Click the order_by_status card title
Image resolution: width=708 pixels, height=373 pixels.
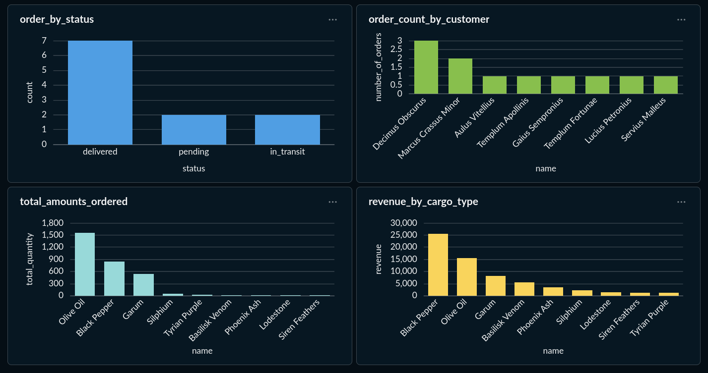(57, 19)
